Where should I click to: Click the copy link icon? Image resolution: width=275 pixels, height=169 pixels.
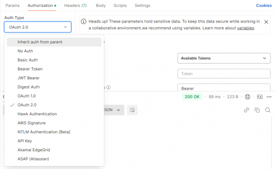[x=246, y=110]
